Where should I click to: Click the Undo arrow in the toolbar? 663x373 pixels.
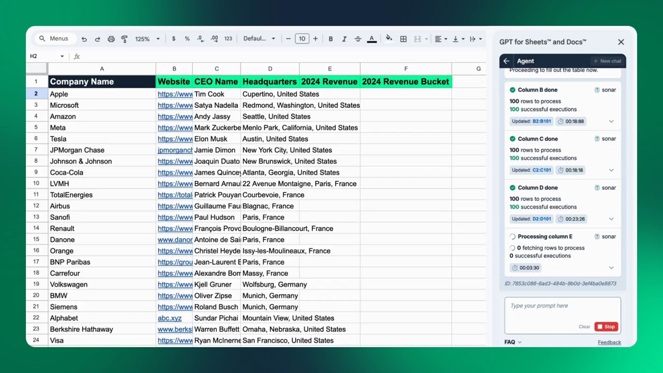click(84, 39)
